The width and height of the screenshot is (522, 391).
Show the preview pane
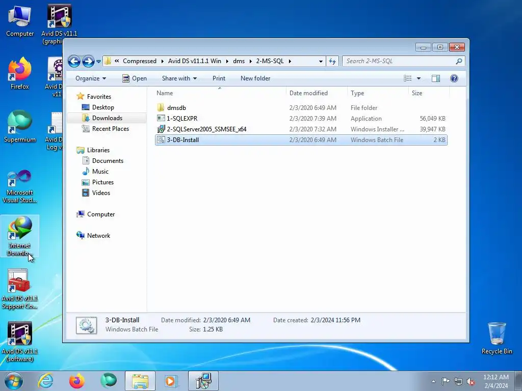436,78
